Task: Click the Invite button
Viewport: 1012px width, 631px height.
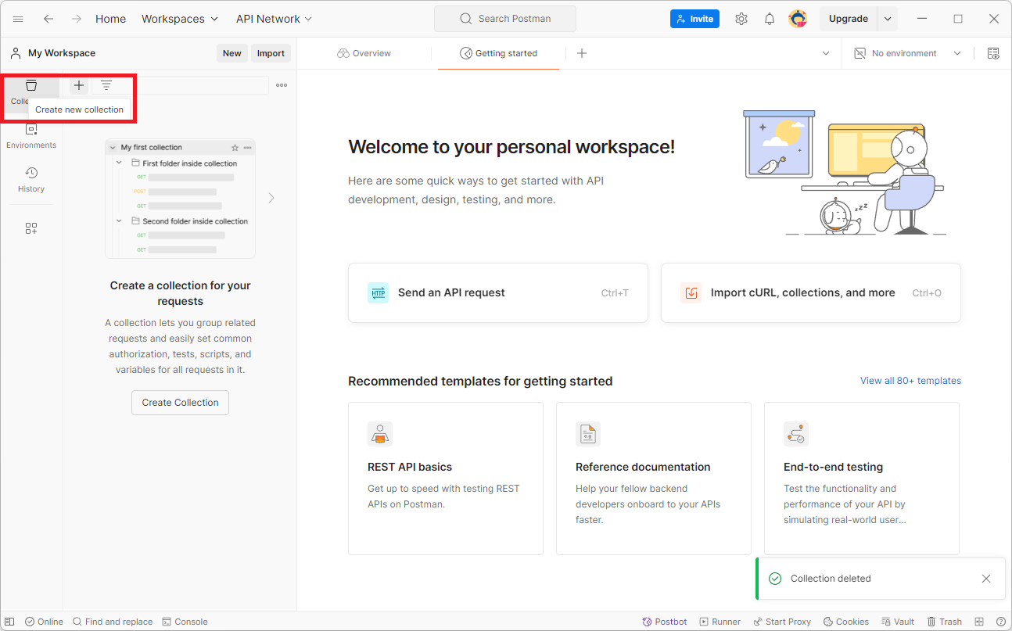Action: 694,19
